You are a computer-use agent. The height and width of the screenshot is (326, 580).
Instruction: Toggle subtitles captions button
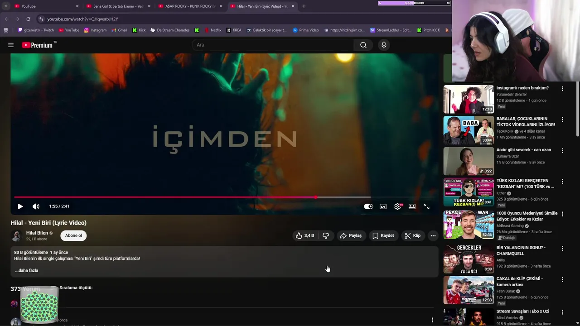pos(383,206)
